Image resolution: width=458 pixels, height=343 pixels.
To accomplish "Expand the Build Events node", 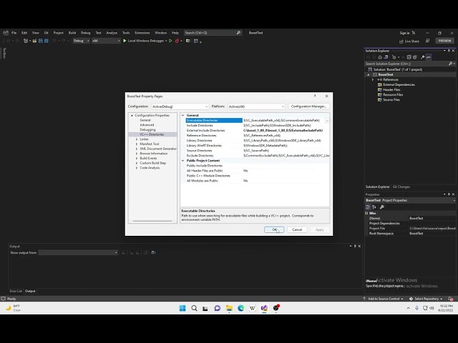I will tap(137, 159).
